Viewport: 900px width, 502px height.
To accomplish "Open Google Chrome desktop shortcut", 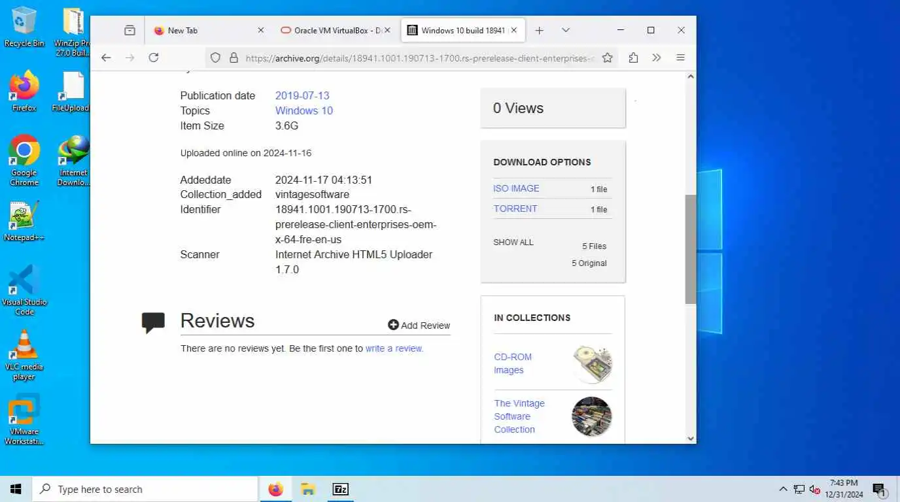I will 24,160.
